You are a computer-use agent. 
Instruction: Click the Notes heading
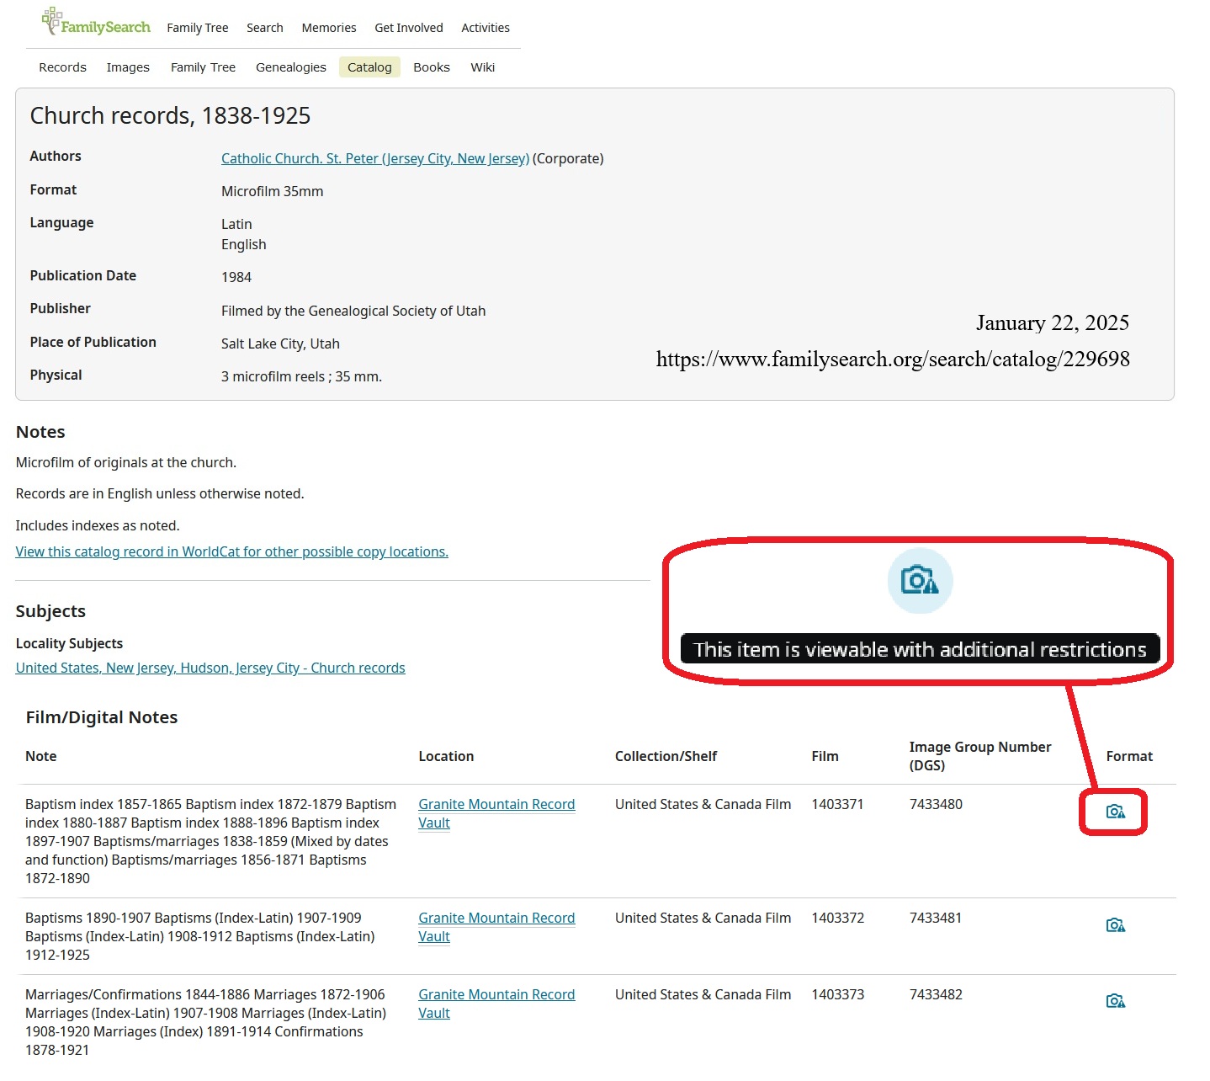point(40,432)
